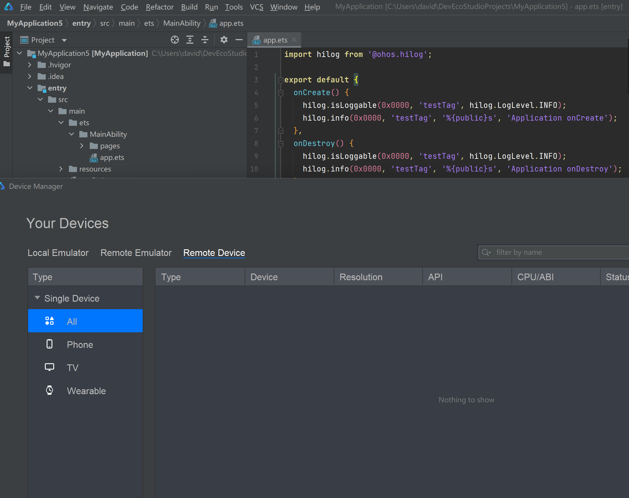This screenshot has width=629, height=498.
Task: Select the All device type icon
Action: (x=49, y=321)
